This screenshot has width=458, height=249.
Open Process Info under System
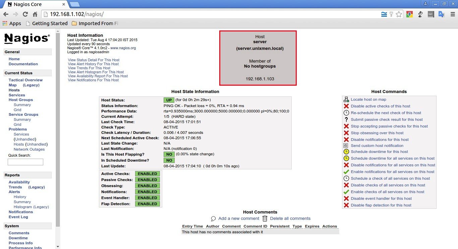click(21, 243)
